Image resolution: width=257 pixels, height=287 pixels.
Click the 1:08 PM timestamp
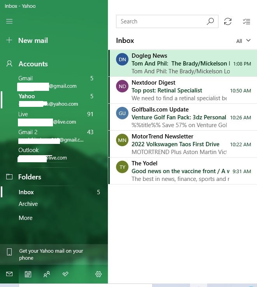click(242, 64)
